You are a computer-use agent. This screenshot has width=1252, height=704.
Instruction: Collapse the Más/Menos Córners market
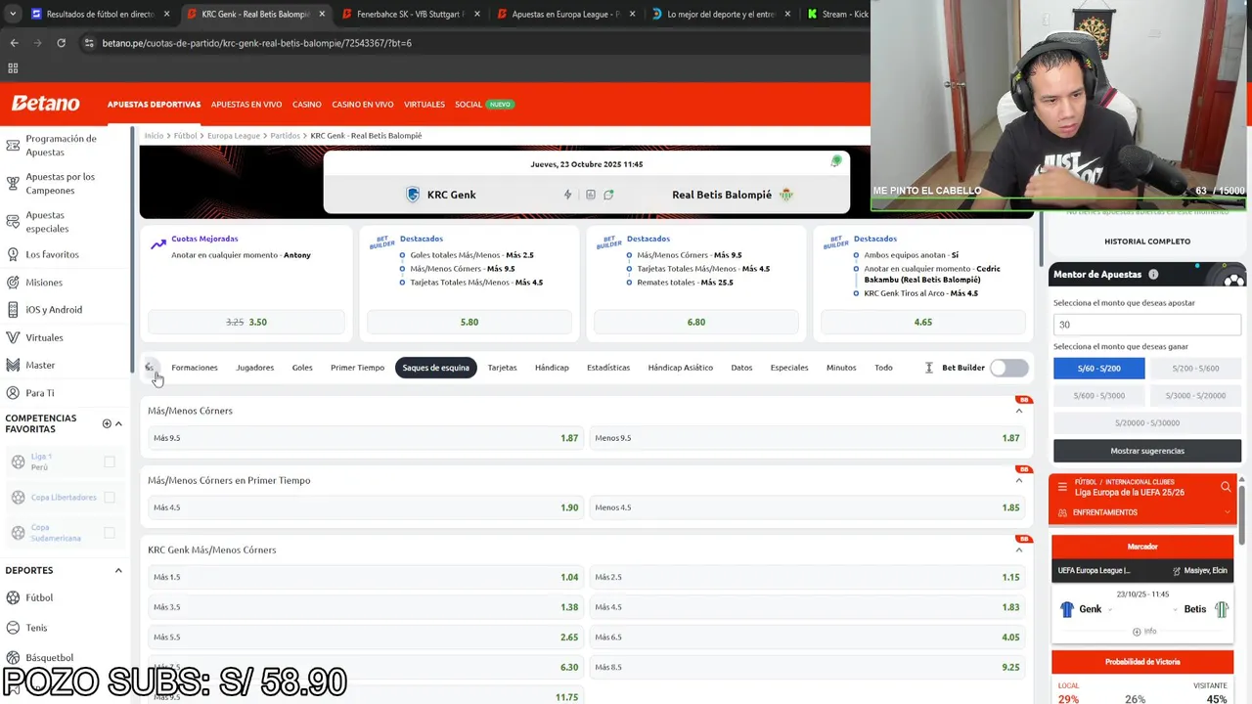pos(1019,411)
